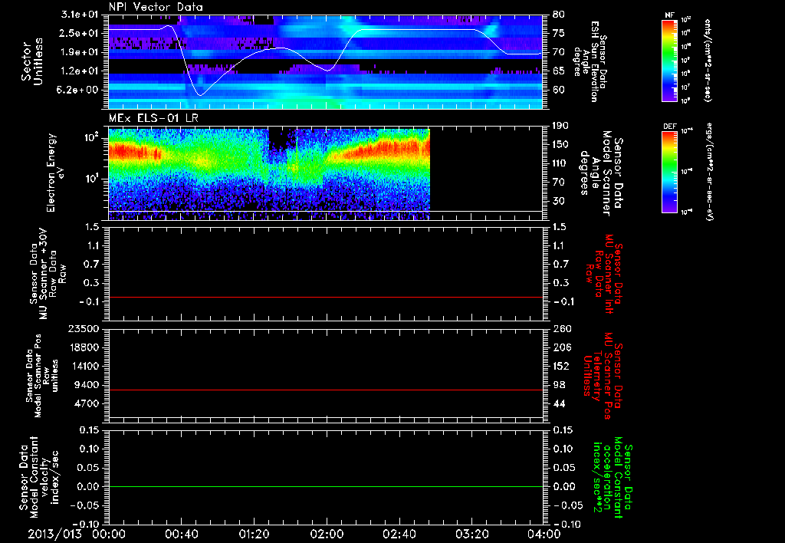This screenshot has width=785, height=543.
Task: Click the "03:20" time axis label
Action: [x=471, y=534]
